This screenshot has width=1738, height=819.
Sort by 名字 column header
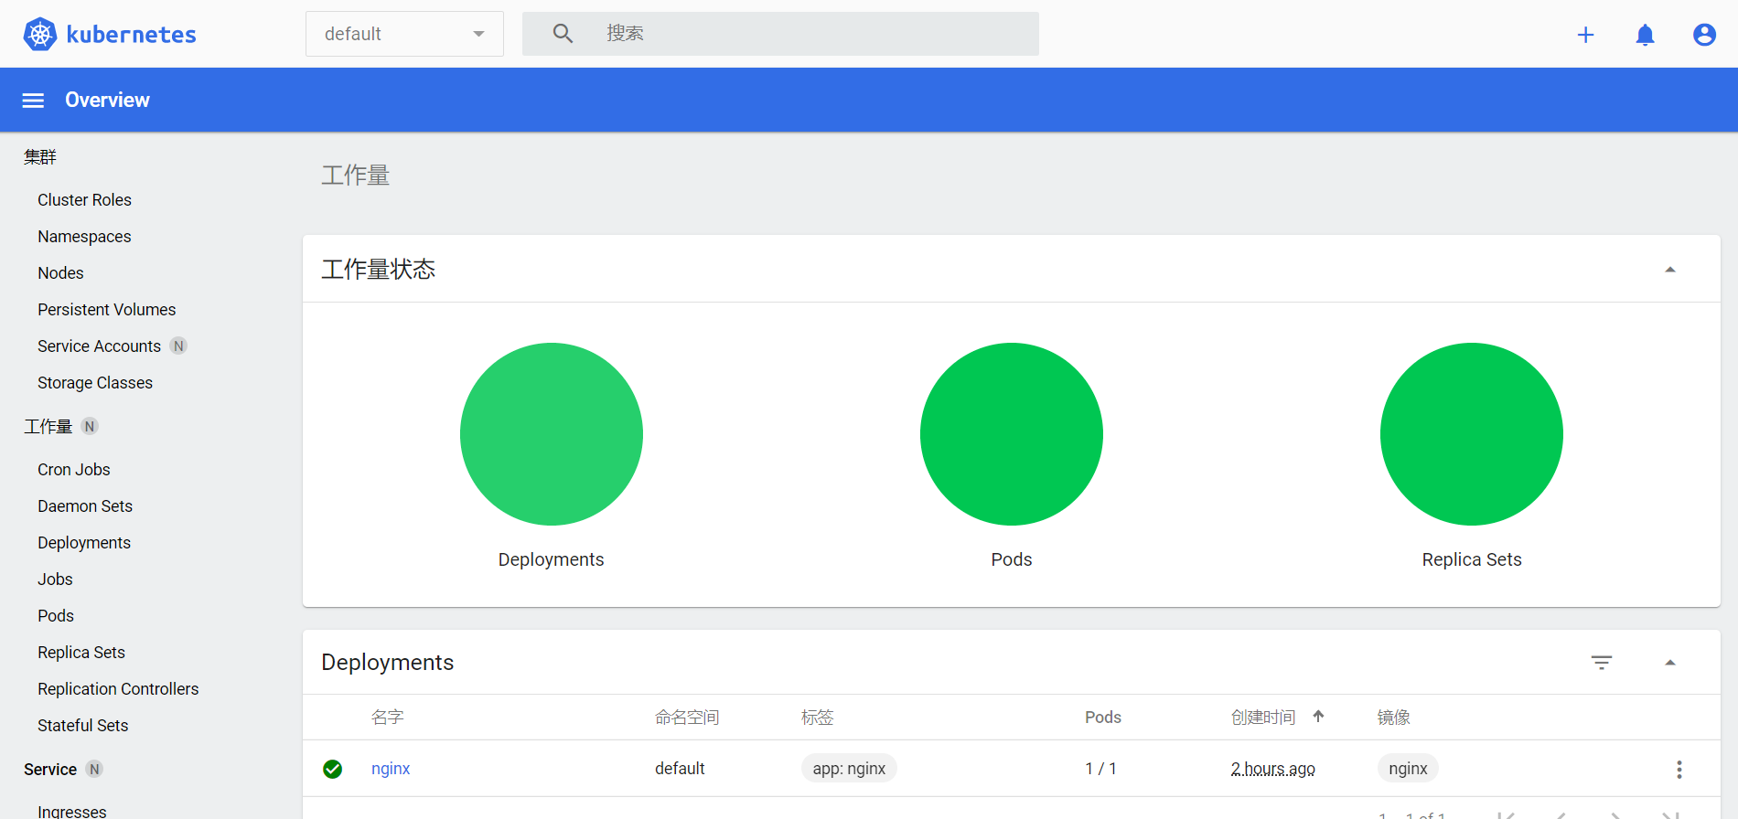[x=388, y=718]
